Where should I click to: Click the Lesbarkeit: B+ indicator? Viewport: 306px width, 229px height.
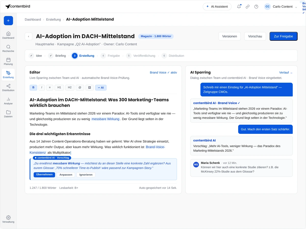point(69,188)
